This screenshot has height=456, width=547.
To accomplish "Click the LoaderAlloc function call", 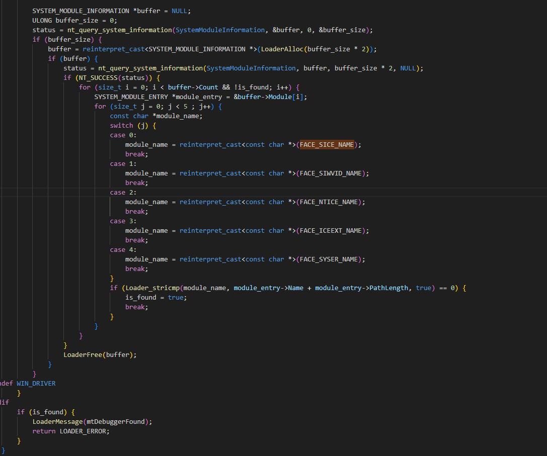I will pyautogui.click(x=282, y=49).
